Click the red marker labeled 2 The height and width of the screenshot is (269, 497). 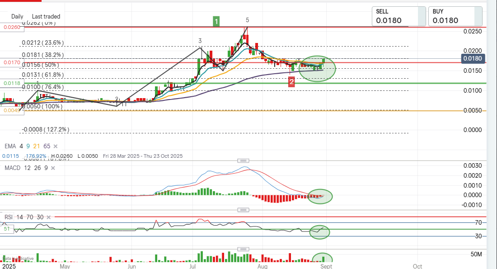coord(292,82)
